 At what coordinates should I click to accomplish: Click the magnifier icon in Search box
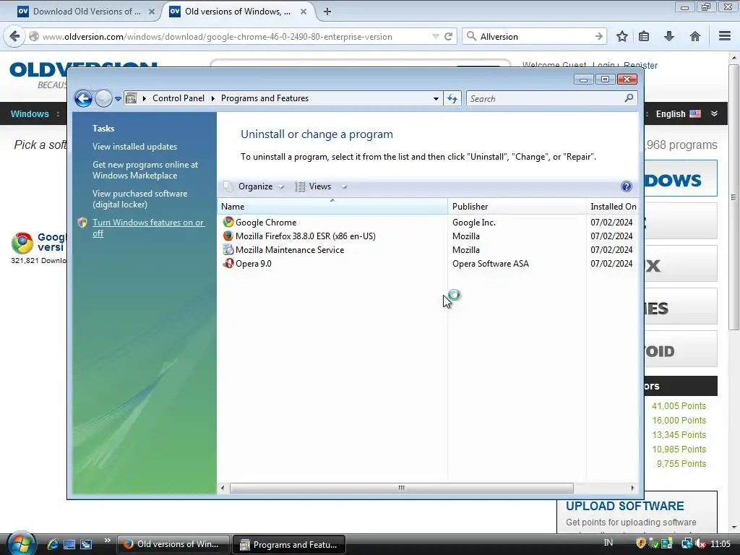629,98
